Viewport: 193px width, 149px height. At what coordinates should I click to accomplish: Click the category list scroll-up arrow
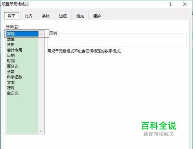(x=41, y=34)
